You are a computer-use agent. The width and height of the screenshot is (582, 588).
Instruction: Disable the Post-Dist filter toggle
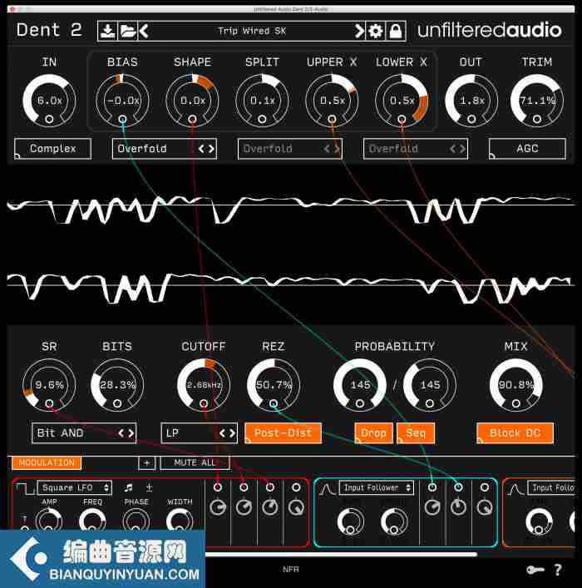tap(284, 433)
